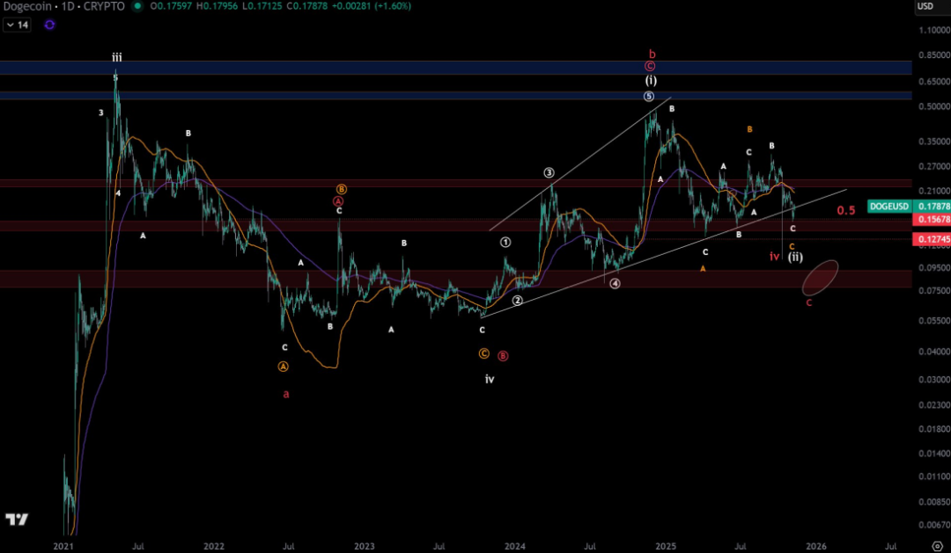Click the red 0.15678 price label

(930, 220)
